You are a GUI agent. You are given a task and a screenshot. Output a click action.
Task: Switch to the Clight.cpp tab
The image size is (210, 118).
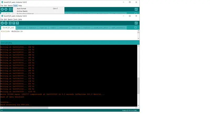(x=43, y=28)
